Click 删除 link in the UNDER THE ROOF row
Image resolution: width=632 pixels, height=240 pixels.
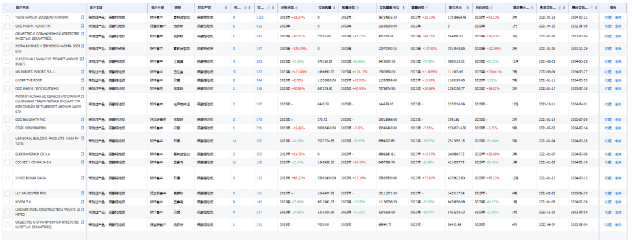pos(619,80)
